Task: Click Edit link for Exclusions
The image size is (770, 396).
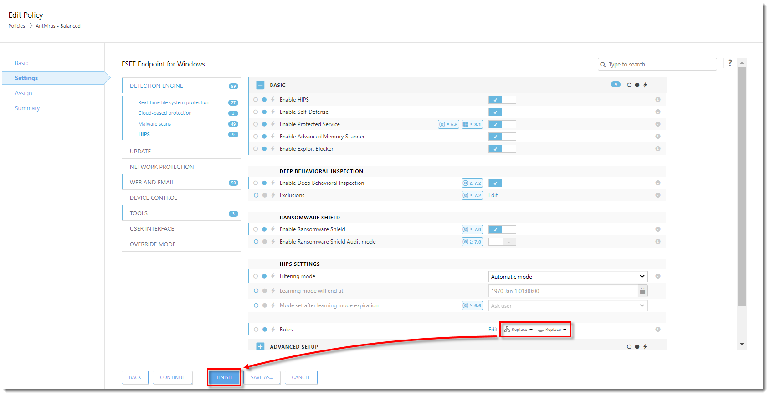Action: click(x=493, y=195)
